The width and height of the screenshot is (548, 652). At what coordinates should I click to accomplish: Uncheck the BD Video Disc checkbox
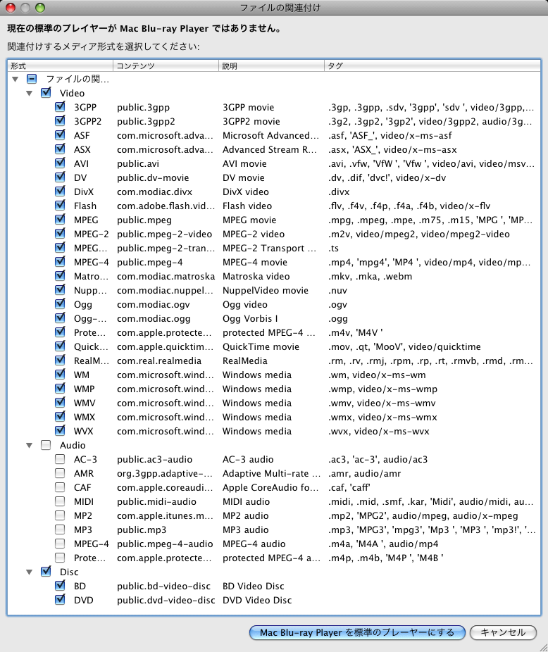pyautogui.click(x=60, y=586)
